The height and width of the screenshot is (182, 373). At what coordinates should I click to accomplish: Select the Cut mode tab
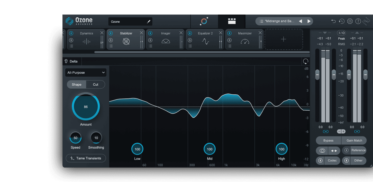(x=96, y=84)
